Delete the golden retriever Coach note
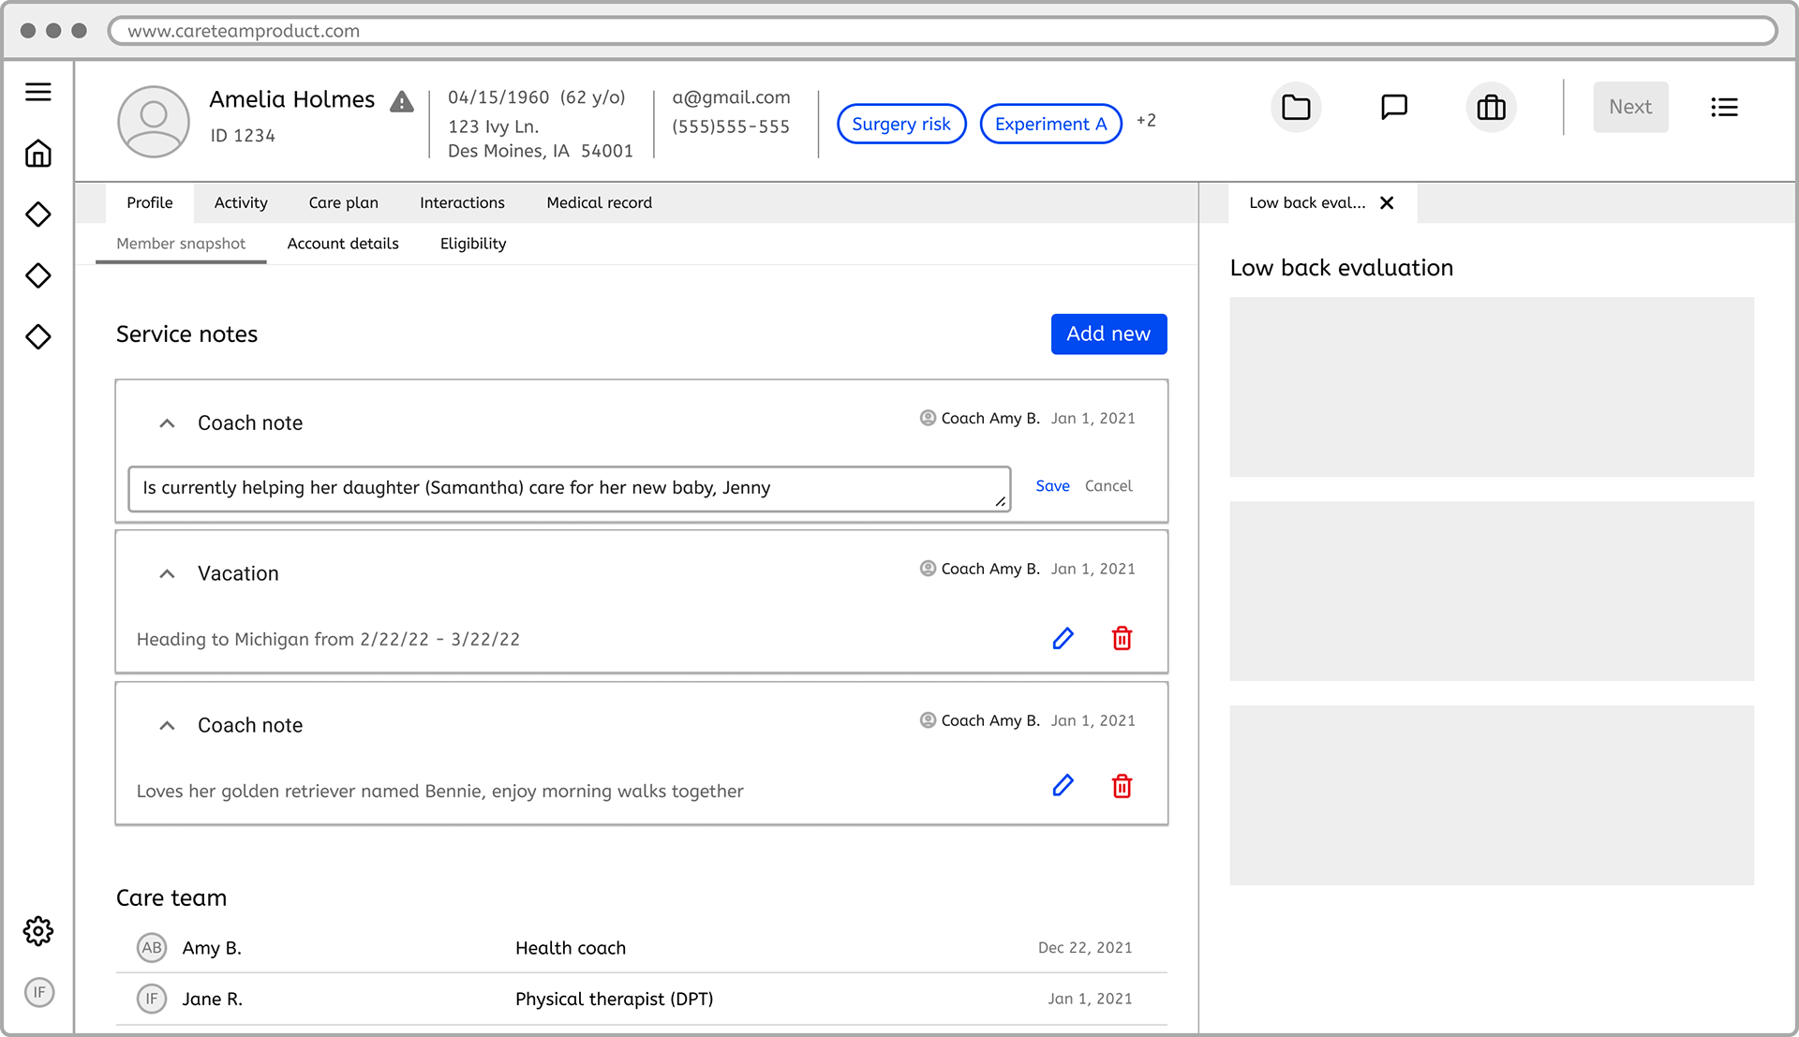This screenshot has width=1799, height=1037. (x=1122, y=785)
